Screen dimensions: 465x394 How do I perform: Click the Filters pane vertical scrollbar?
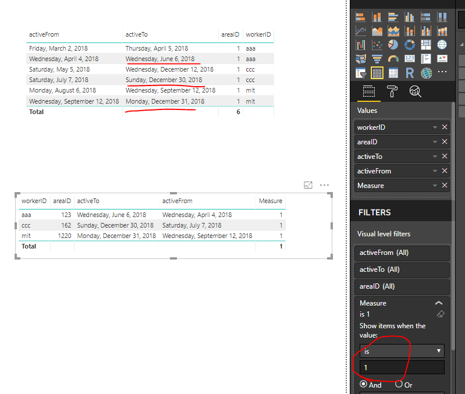click(453, 225)
